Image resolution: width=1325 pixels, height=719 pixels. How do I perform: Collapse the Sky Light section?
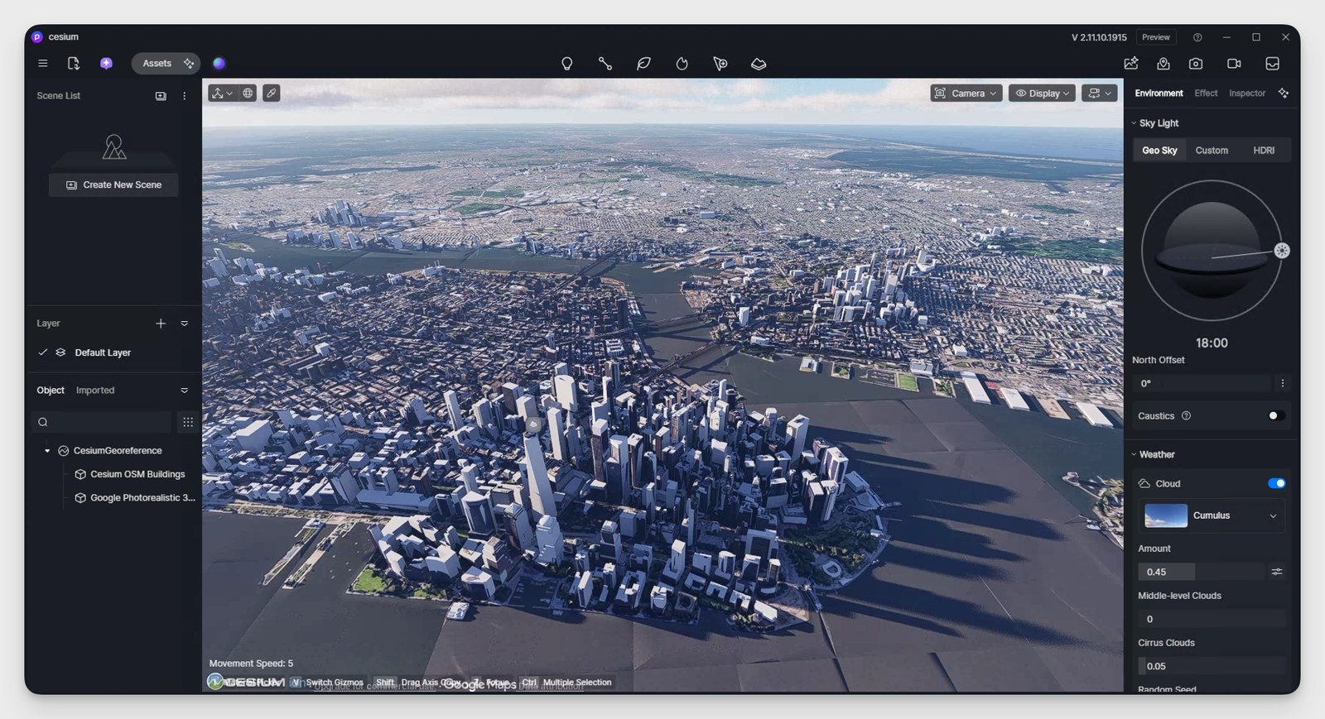[x=1134, y=123]
